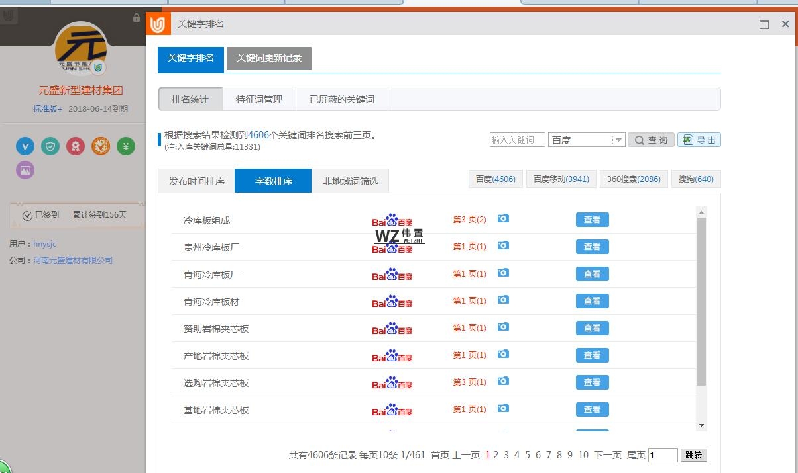This screenshot has width=798, height=473.
Task: Open the hnysjc user profile link
Action: 44,243
